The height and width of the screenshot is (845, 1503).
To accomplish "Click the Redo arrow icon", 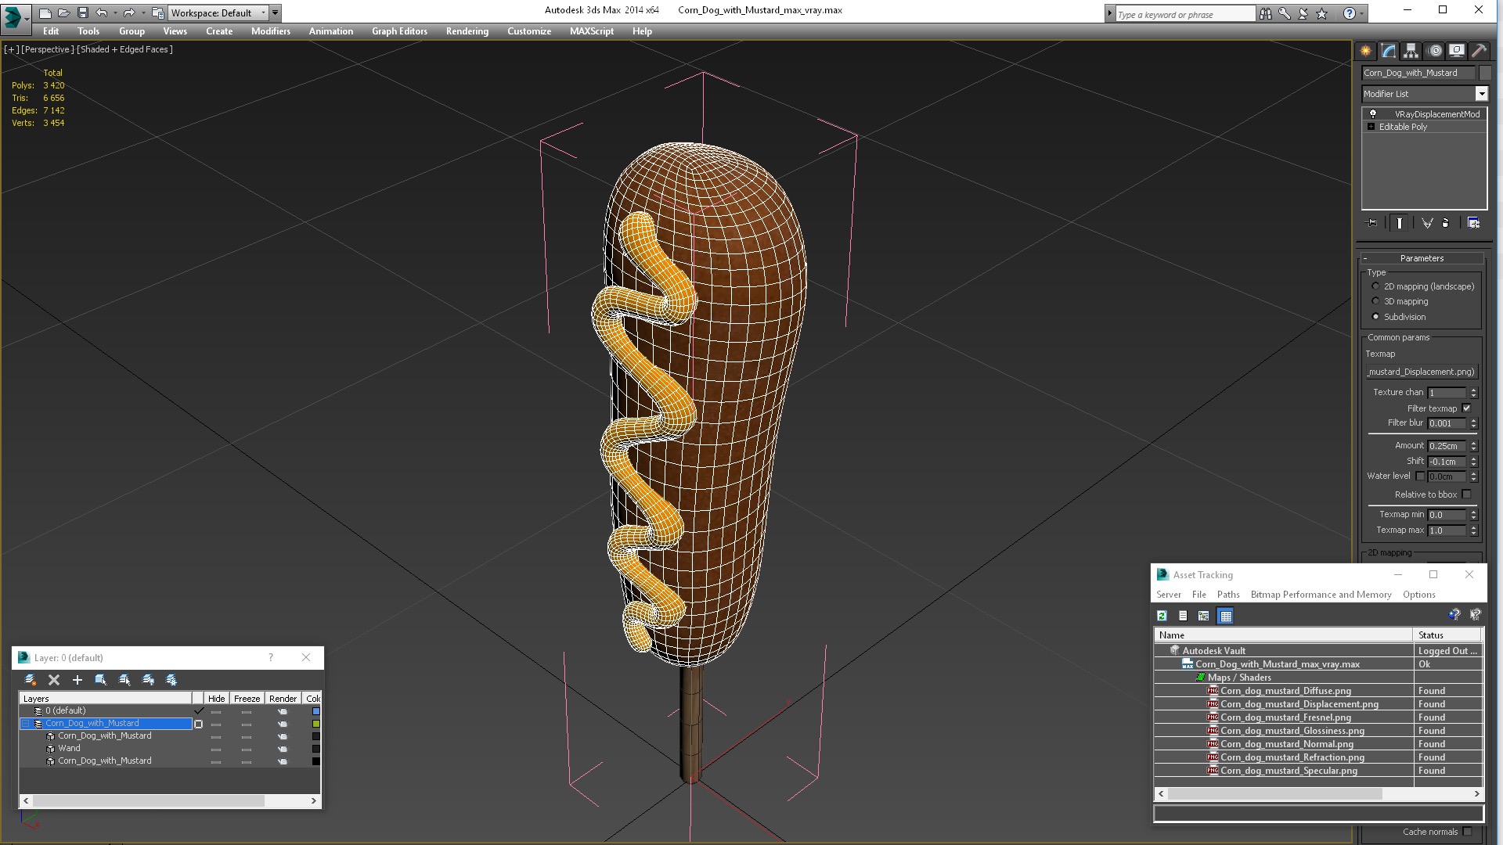I will [x=129, y=13].
